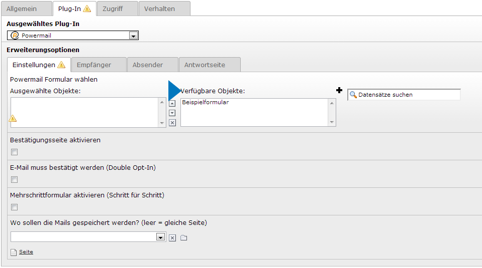This screenshot has width=482, height=268.
Task: Click the Seite link
Action: click(x=26, y=252)
